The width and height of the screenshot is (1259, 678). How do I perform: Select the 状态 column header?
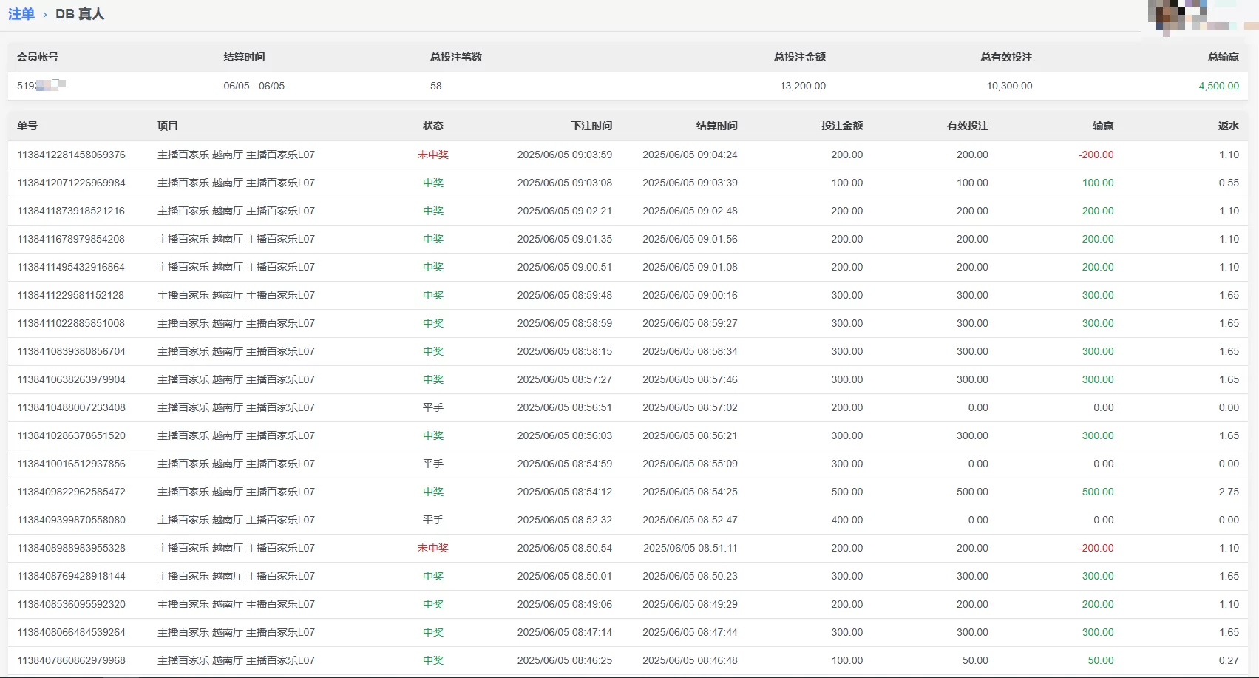433,126
